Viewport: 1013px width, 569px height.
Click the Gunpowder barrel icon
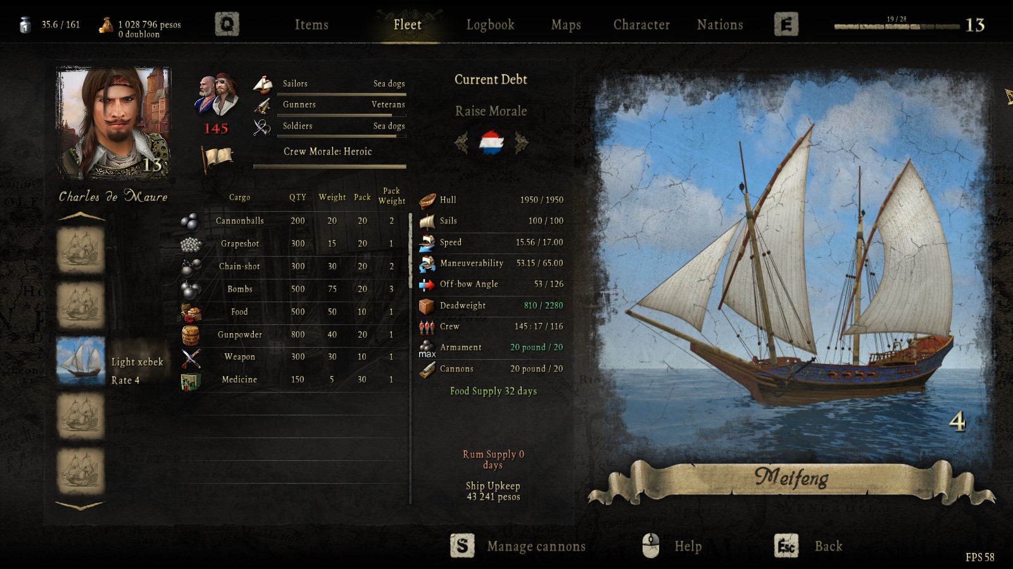click(x=191, y=334)
